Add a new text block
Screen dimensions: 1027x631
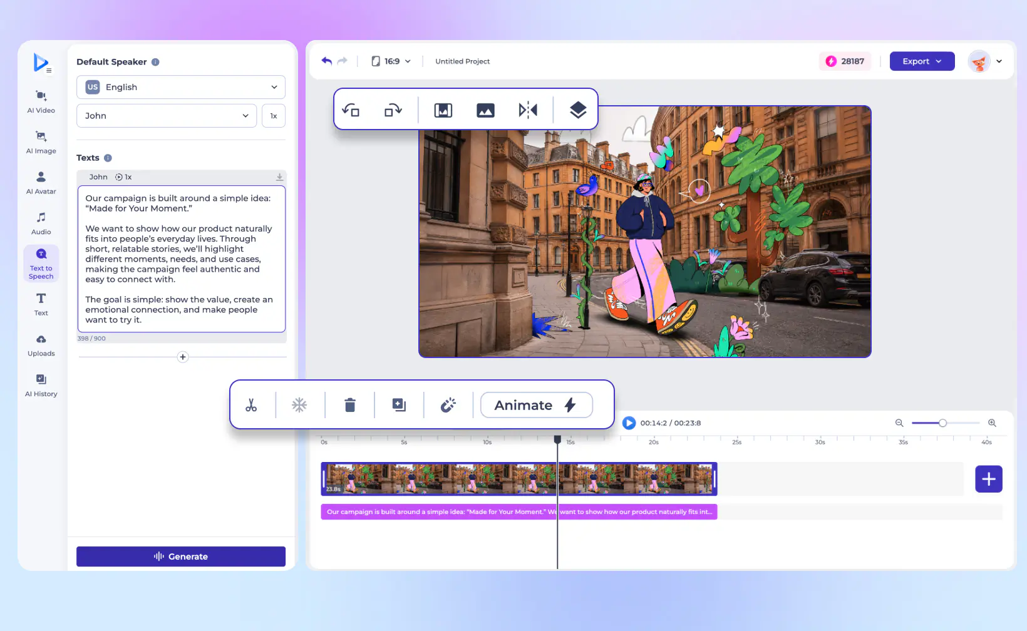(183, 357)
